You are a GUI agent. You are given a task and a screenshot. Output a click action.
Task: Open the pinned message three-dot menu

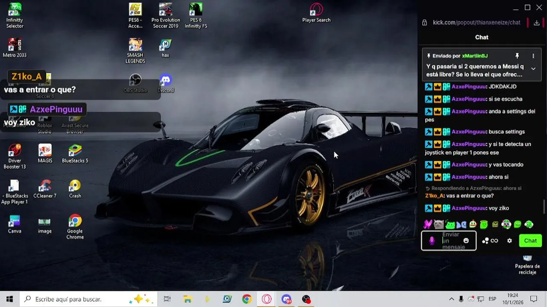533,56
